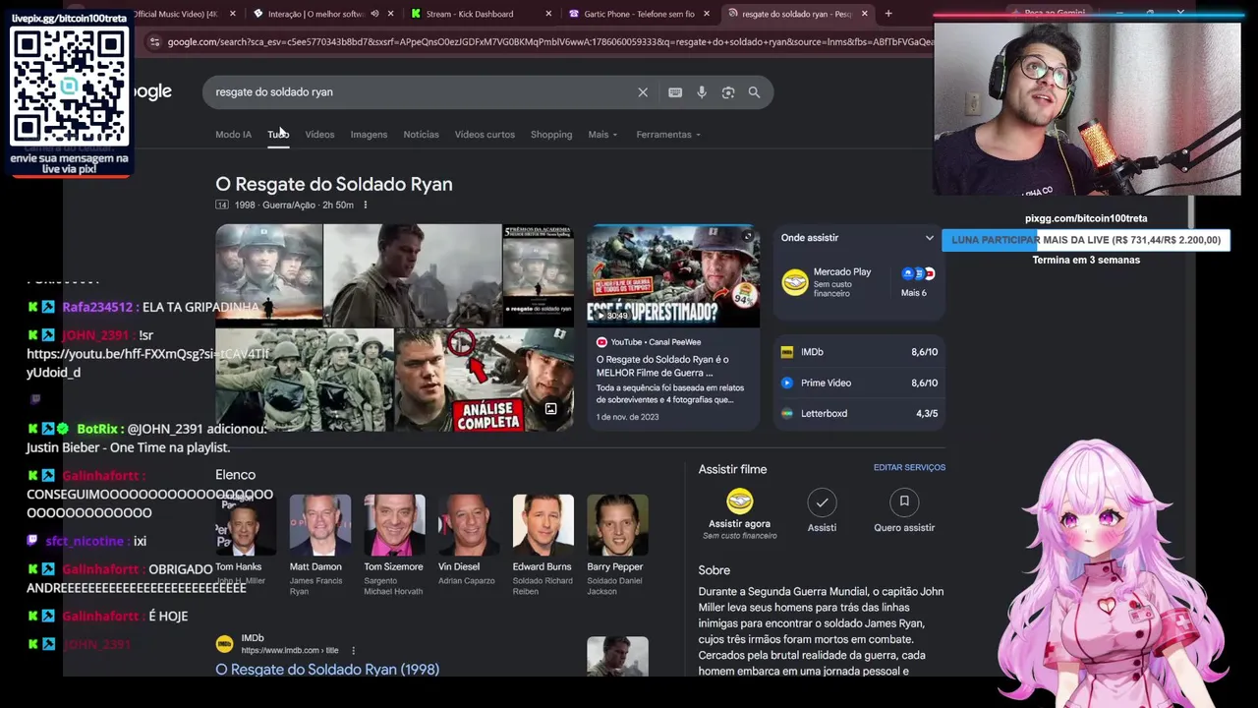Open the Letterboxd rating row 4,3/5

click(x=859, y=414)
